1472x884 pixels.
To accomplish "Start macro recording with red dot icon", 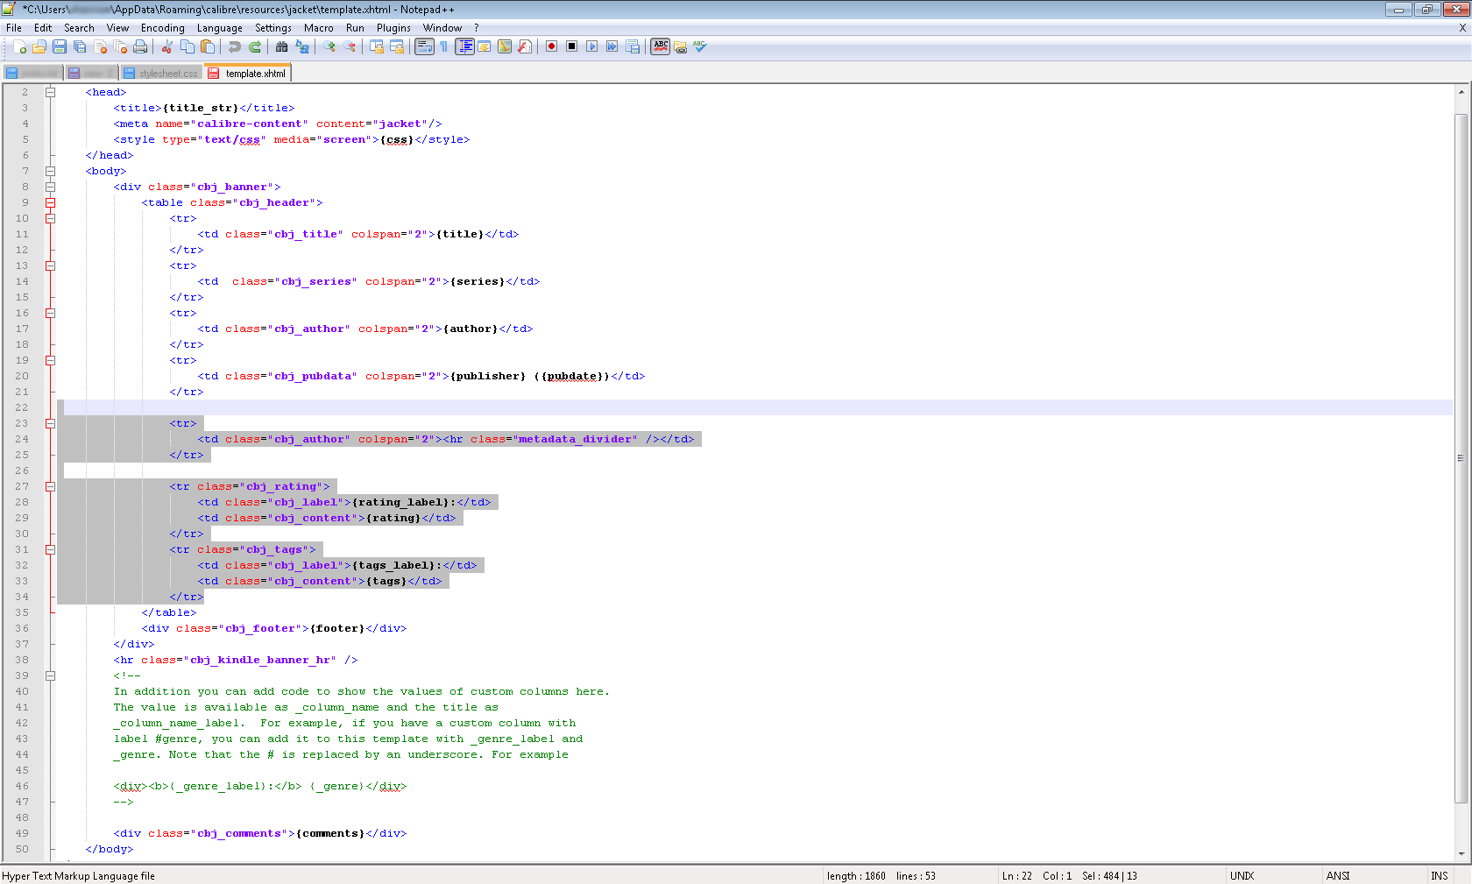I will tap(551, 46).
